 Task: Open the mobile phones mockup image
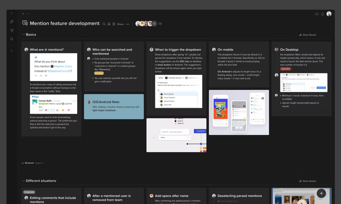coord(239,112)
